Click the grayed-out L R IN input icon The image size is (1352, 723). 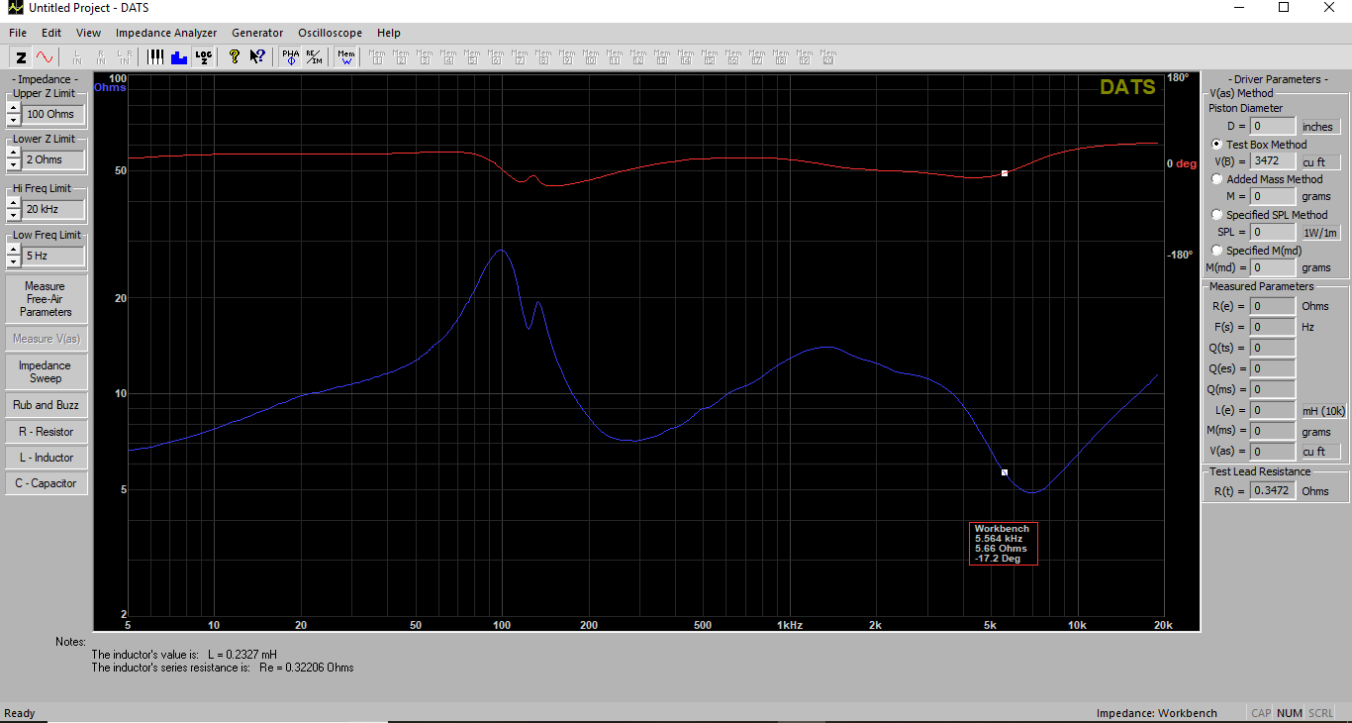124,57
